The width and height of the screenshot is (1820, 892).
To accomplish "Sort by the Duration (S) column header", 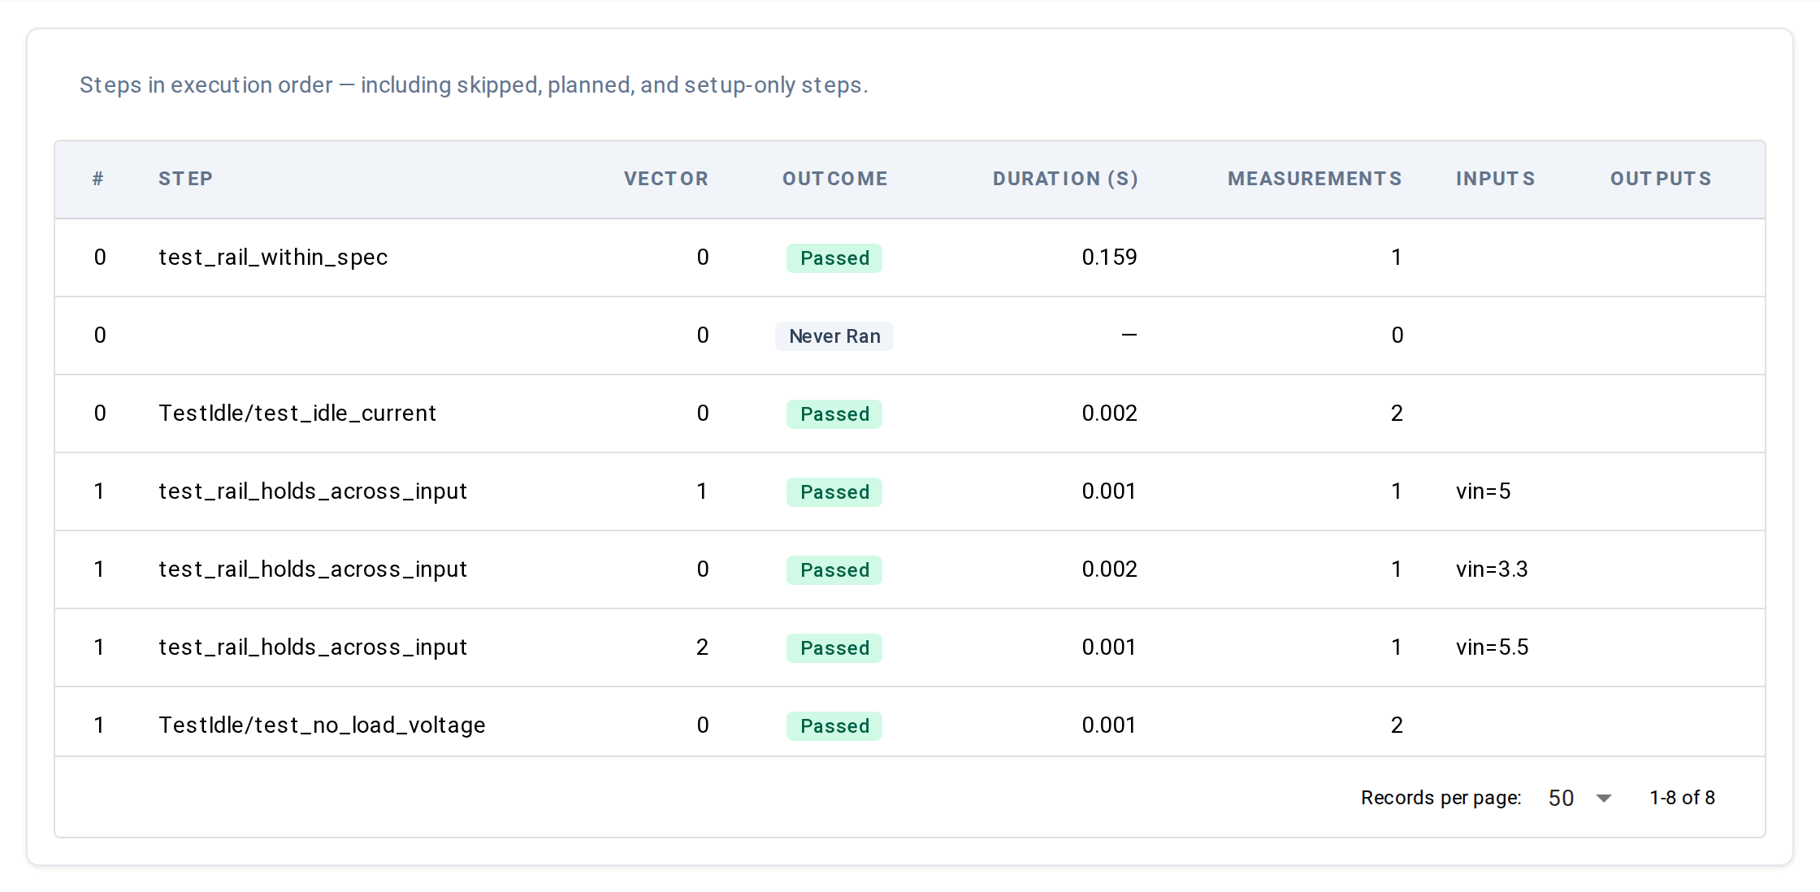I will [1065, 179].
